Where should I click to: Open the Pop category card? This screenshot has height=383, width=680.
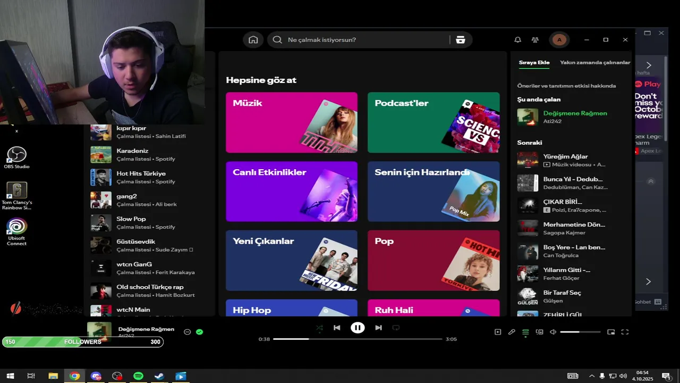433,260
